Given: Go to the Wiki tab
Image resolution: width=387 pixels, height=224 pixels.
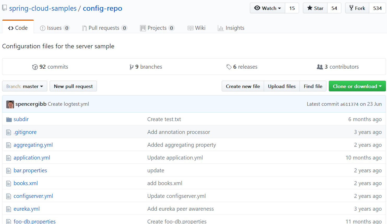Looking at the screenshot, I should click(x=197, y=28).
